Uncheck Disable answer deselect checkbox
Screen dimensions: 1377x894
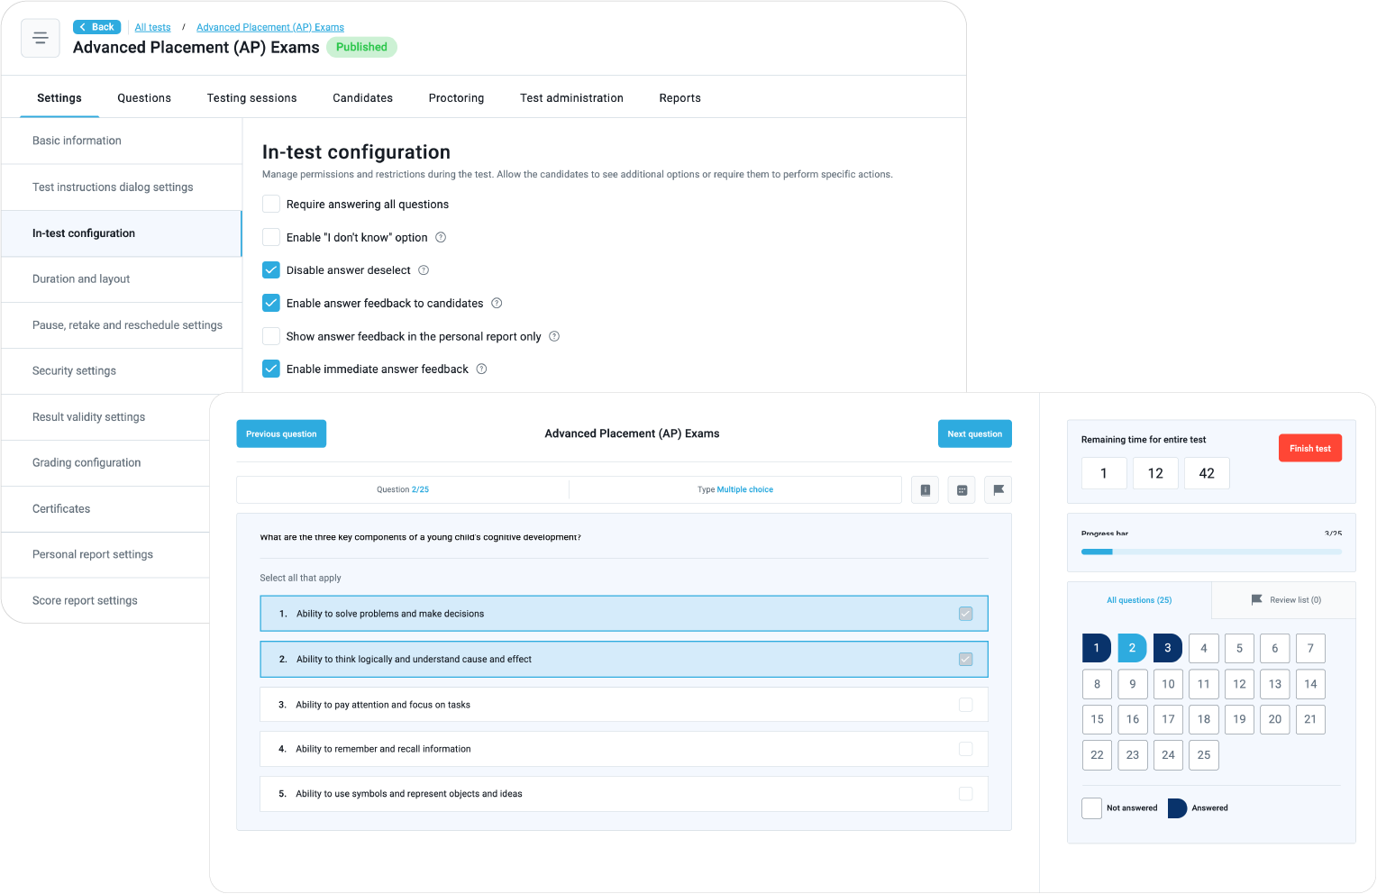(271, 270)
